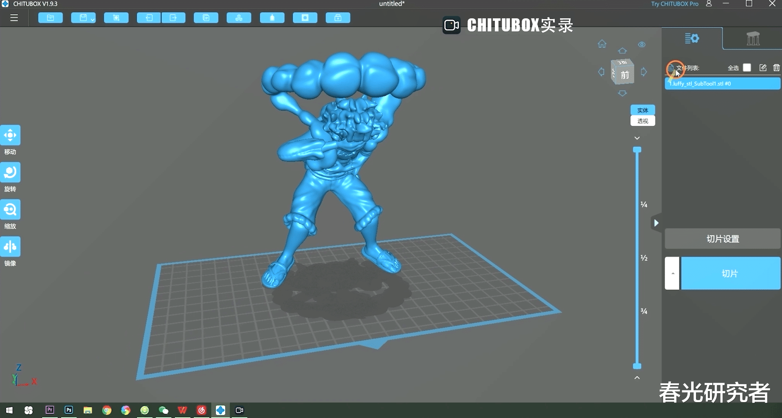Select the Rotate (旋转) tool

click(x=10, y=172)
